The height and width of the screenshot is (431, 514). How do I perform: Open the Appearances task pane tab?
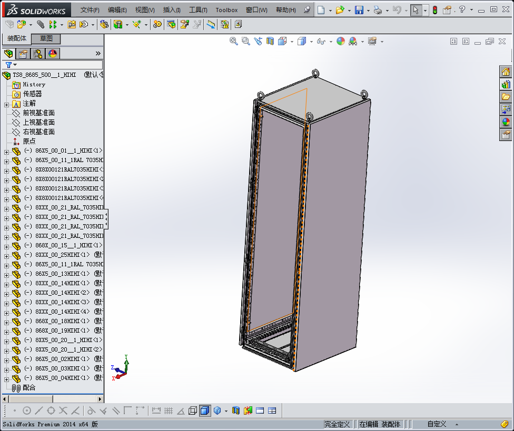pos(506,122)
